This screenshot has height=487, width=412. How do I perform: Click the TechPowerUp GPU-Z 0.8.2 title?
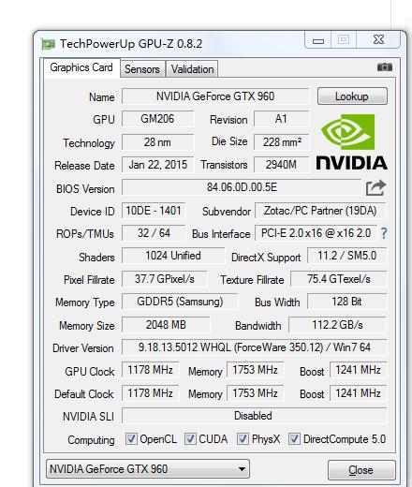point(131,44)
